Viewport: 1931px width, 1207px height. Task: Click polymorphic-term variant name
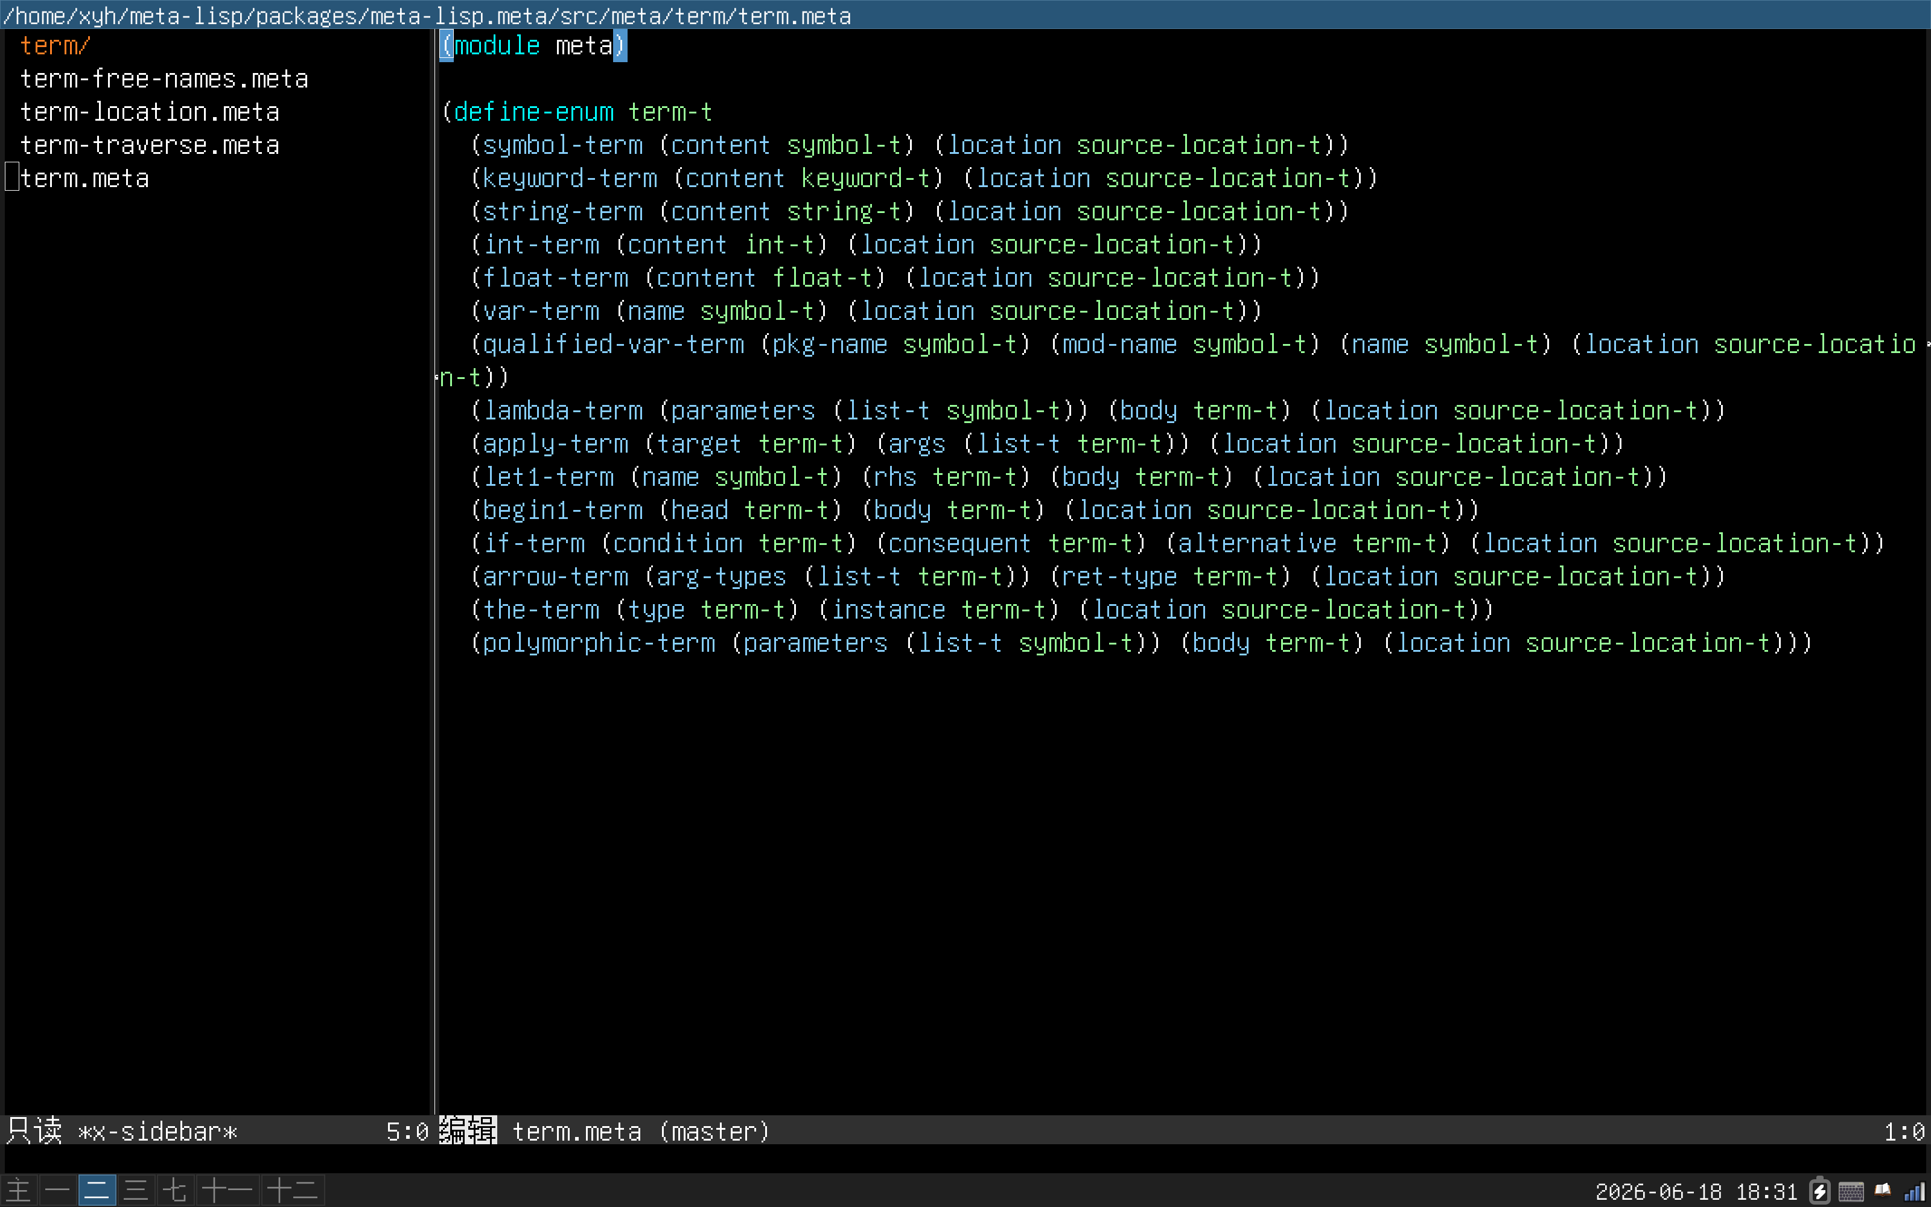pos(599,643)
